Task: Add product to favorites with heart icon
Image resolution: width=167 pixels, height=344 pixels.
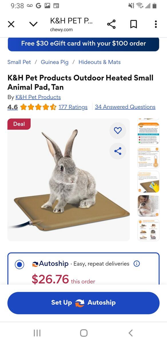Action: click(118, 131)
